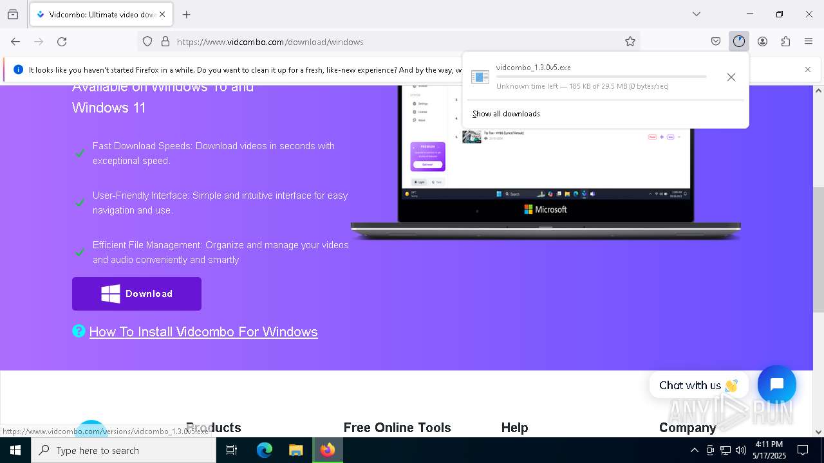Click the purple Download button
Image resolution: width=824 pixels, height=463 pixels.
pyautogui.click(x=136, y=294)
